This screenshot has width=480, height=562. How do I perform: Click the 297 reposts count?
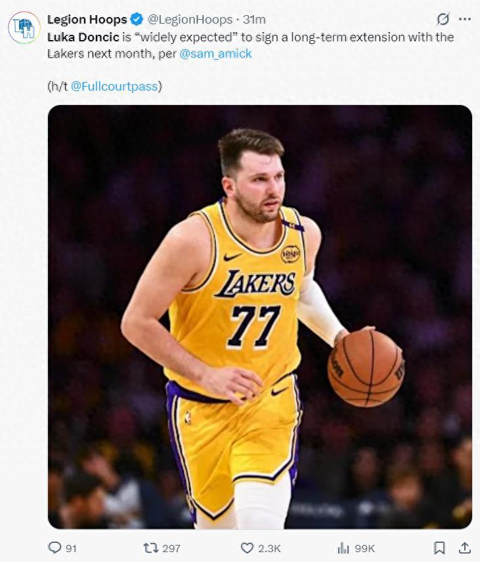(171, 548)
